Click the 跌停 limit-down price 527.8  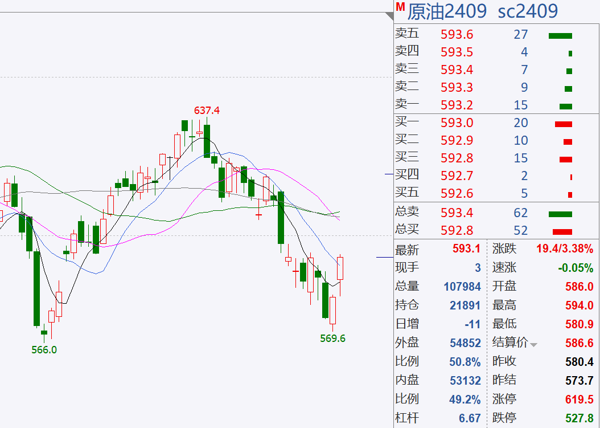coord(580,418)
